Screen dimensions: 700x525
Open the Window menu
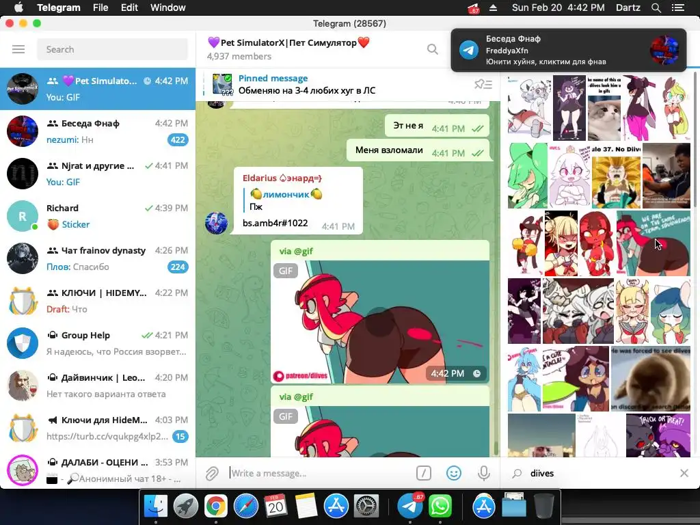tap(168, 8)
